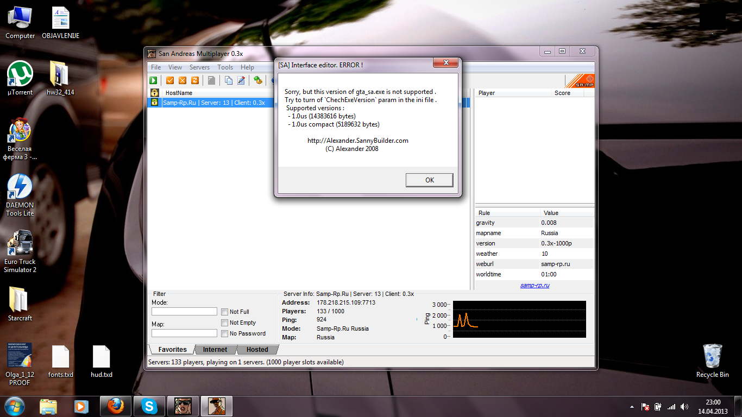This screenshot has height=417, width=742.
Task: Click OK in the error dialog
Action: click(x=429, y=180)
